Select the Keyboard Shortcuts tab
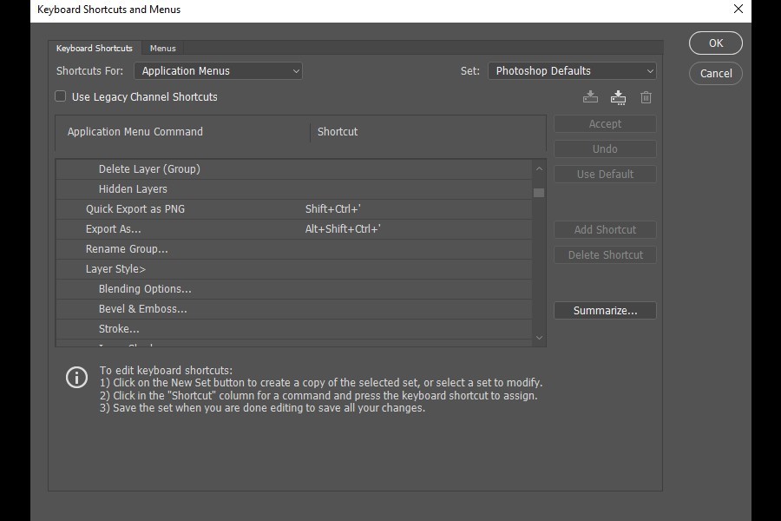This screenshot has width=781, height=521. pos(94,49)
